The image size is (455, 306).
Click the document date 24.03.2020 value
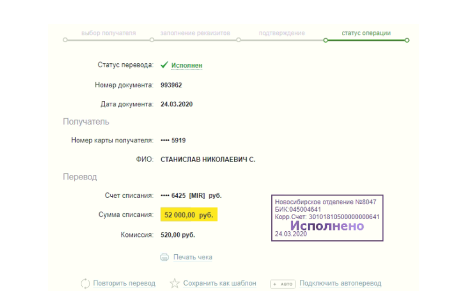tap(176, 104)
